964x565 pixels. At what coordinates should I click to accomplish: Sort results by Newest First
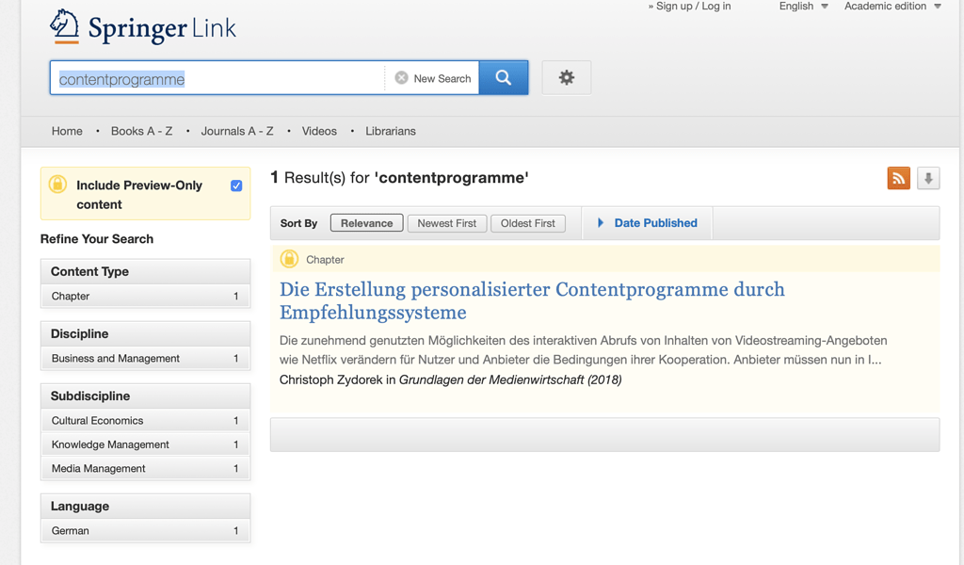coord(447,222)
